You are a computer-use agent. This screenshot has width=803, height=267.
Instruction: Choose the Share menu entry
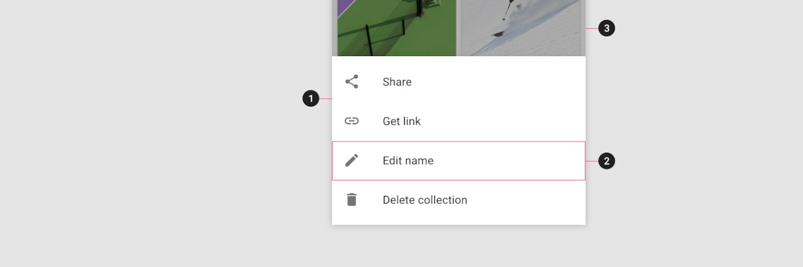click(459, 82)
